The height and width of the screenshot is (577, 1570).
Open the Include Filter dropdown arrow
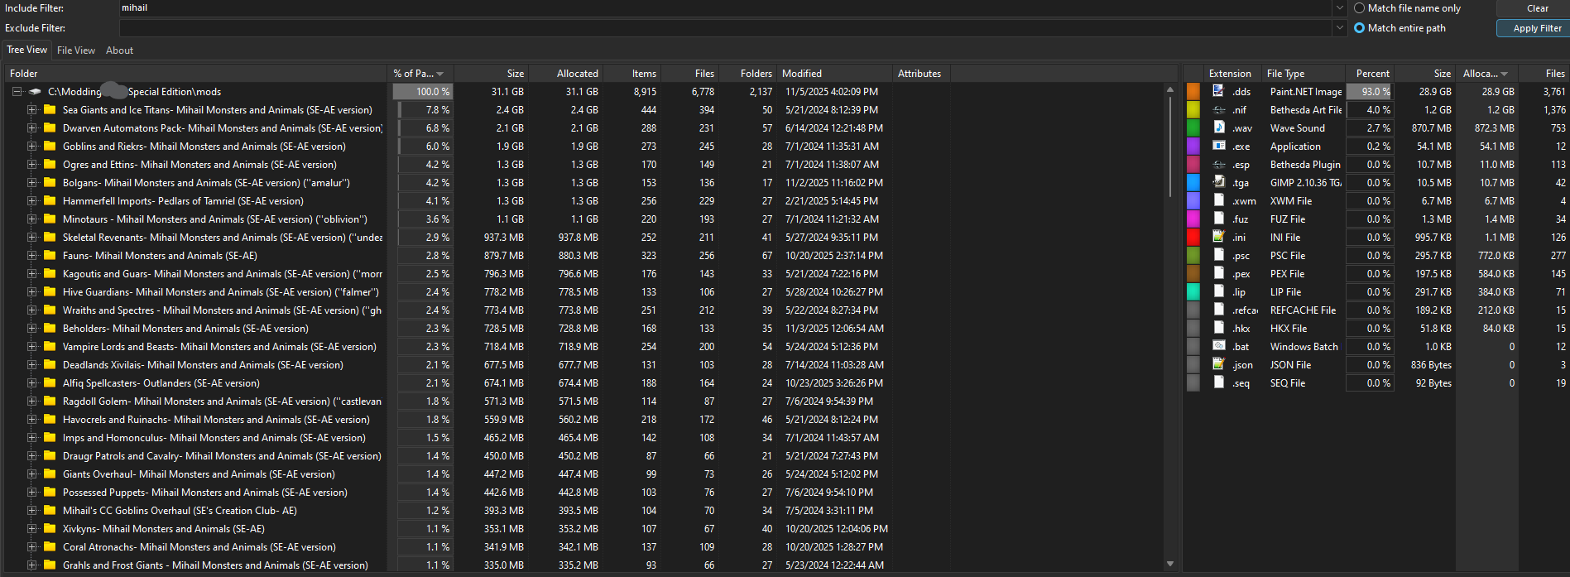pos(1339,8)
